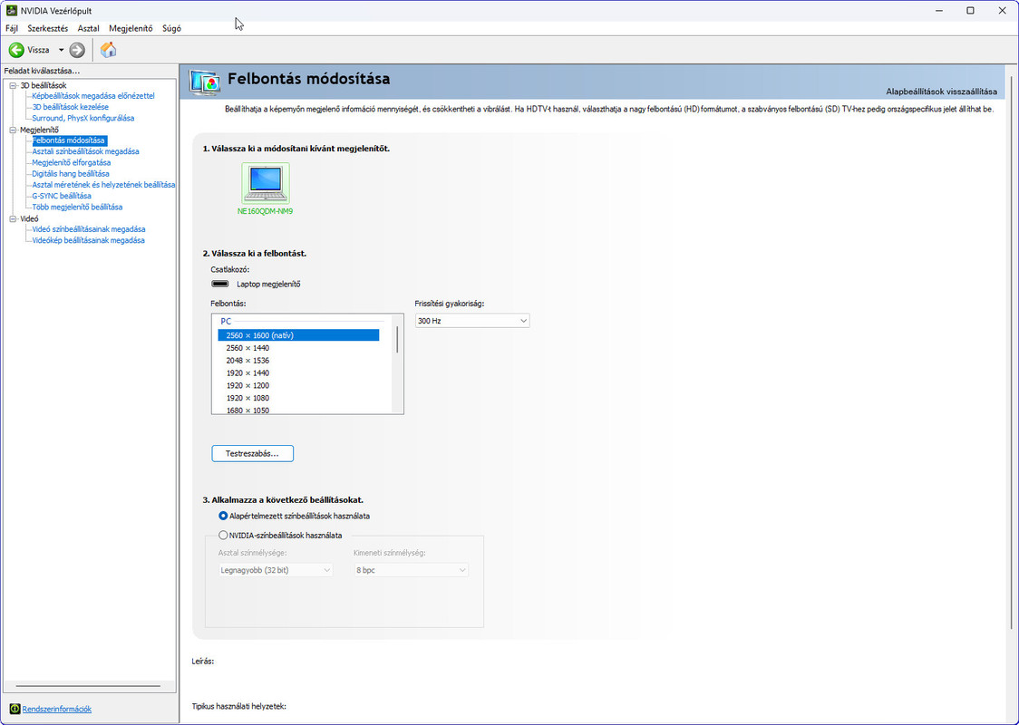
Task: Open Surround, PhysX konfigurálása
Action: coord(83,118)
